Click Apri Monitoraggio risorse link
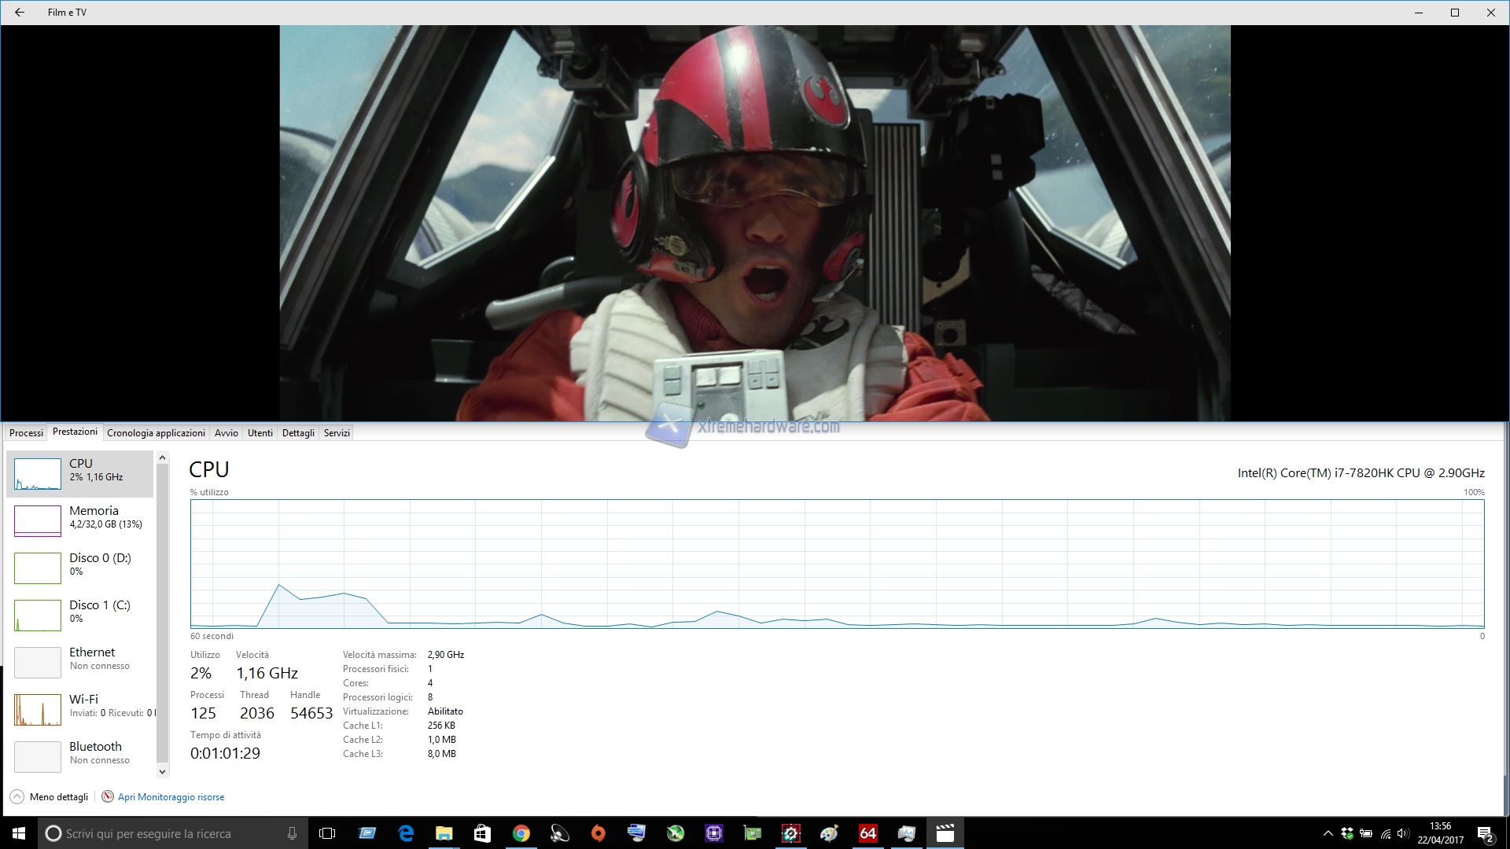Viewport: 1510px width, 849px height. click(171, 797)
